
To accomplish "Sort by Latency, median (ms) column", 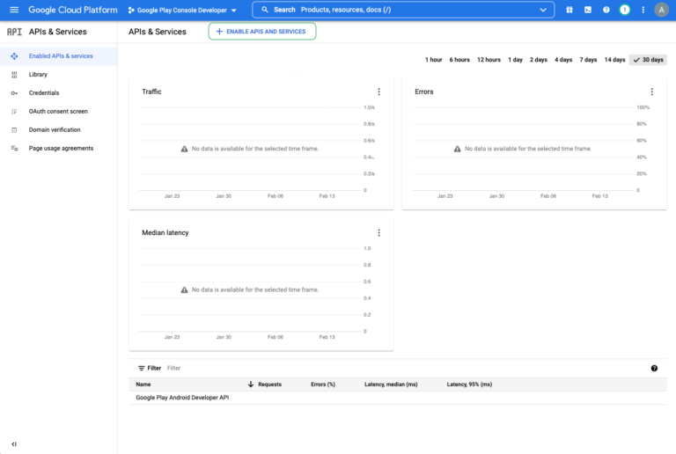I will pyautogui.click(x=391, y=384).
